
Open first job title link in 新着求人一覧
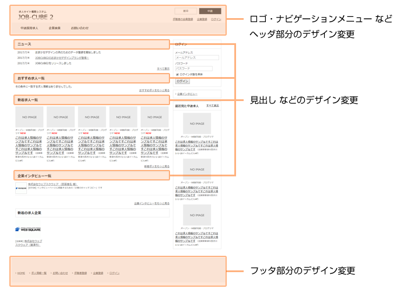29,145
